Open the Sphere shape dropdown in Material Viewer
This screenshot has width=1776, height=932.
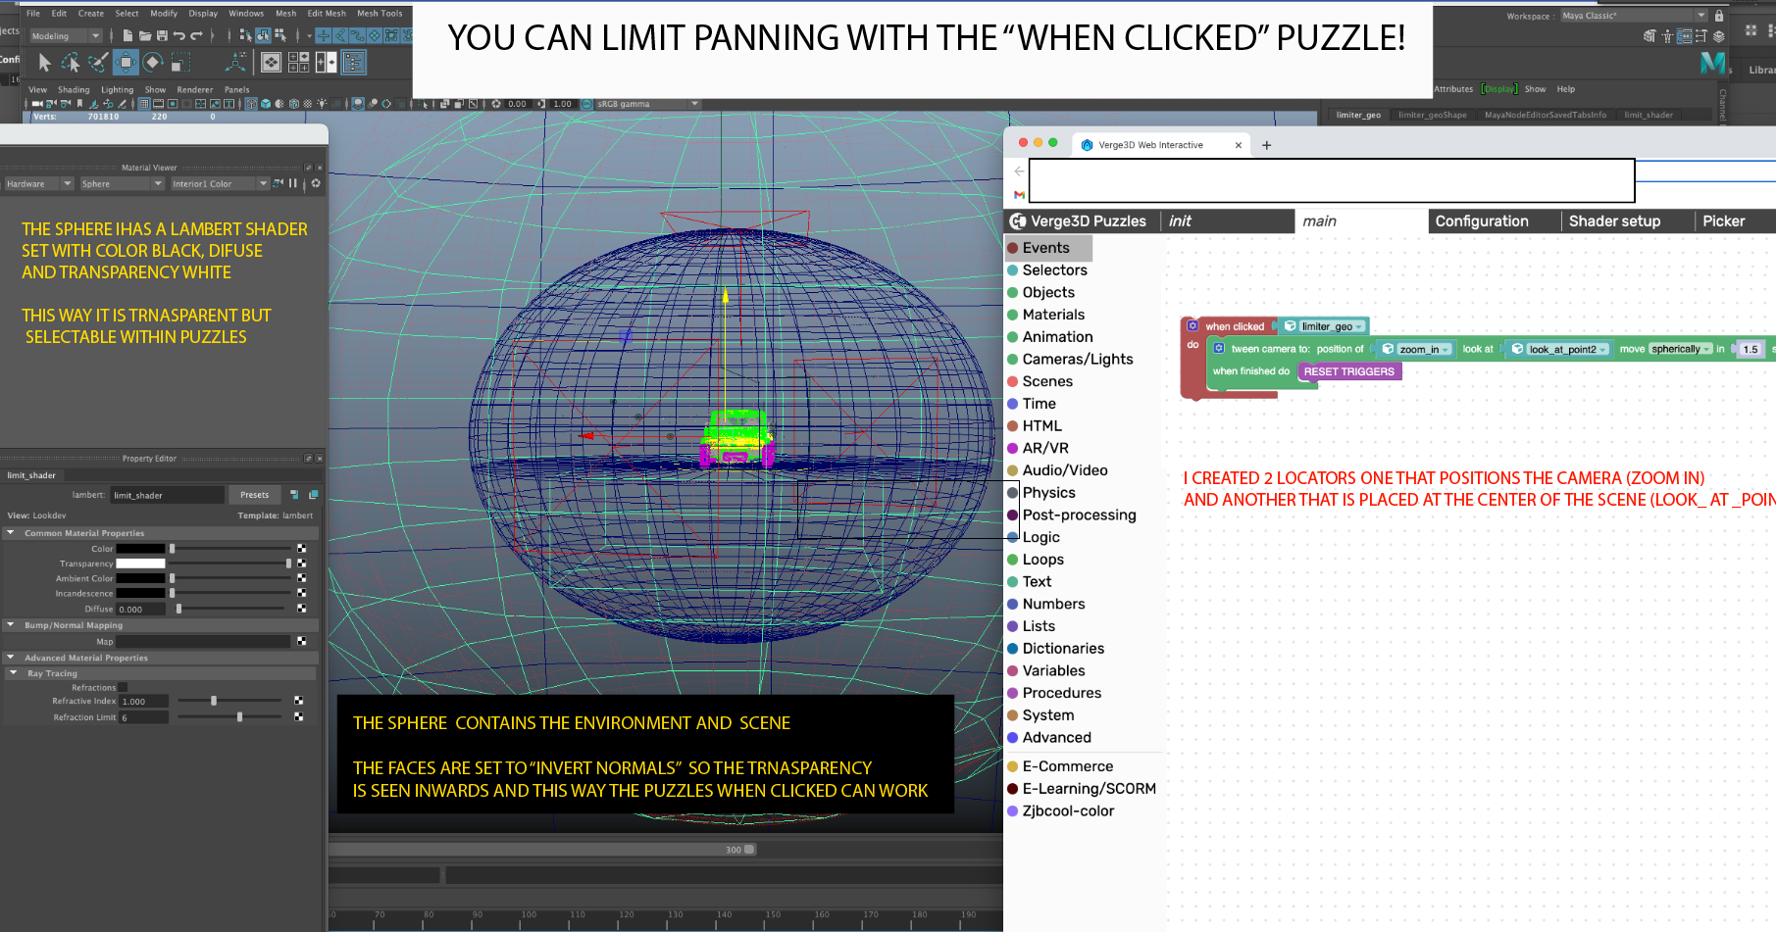[x=122, y=183]
